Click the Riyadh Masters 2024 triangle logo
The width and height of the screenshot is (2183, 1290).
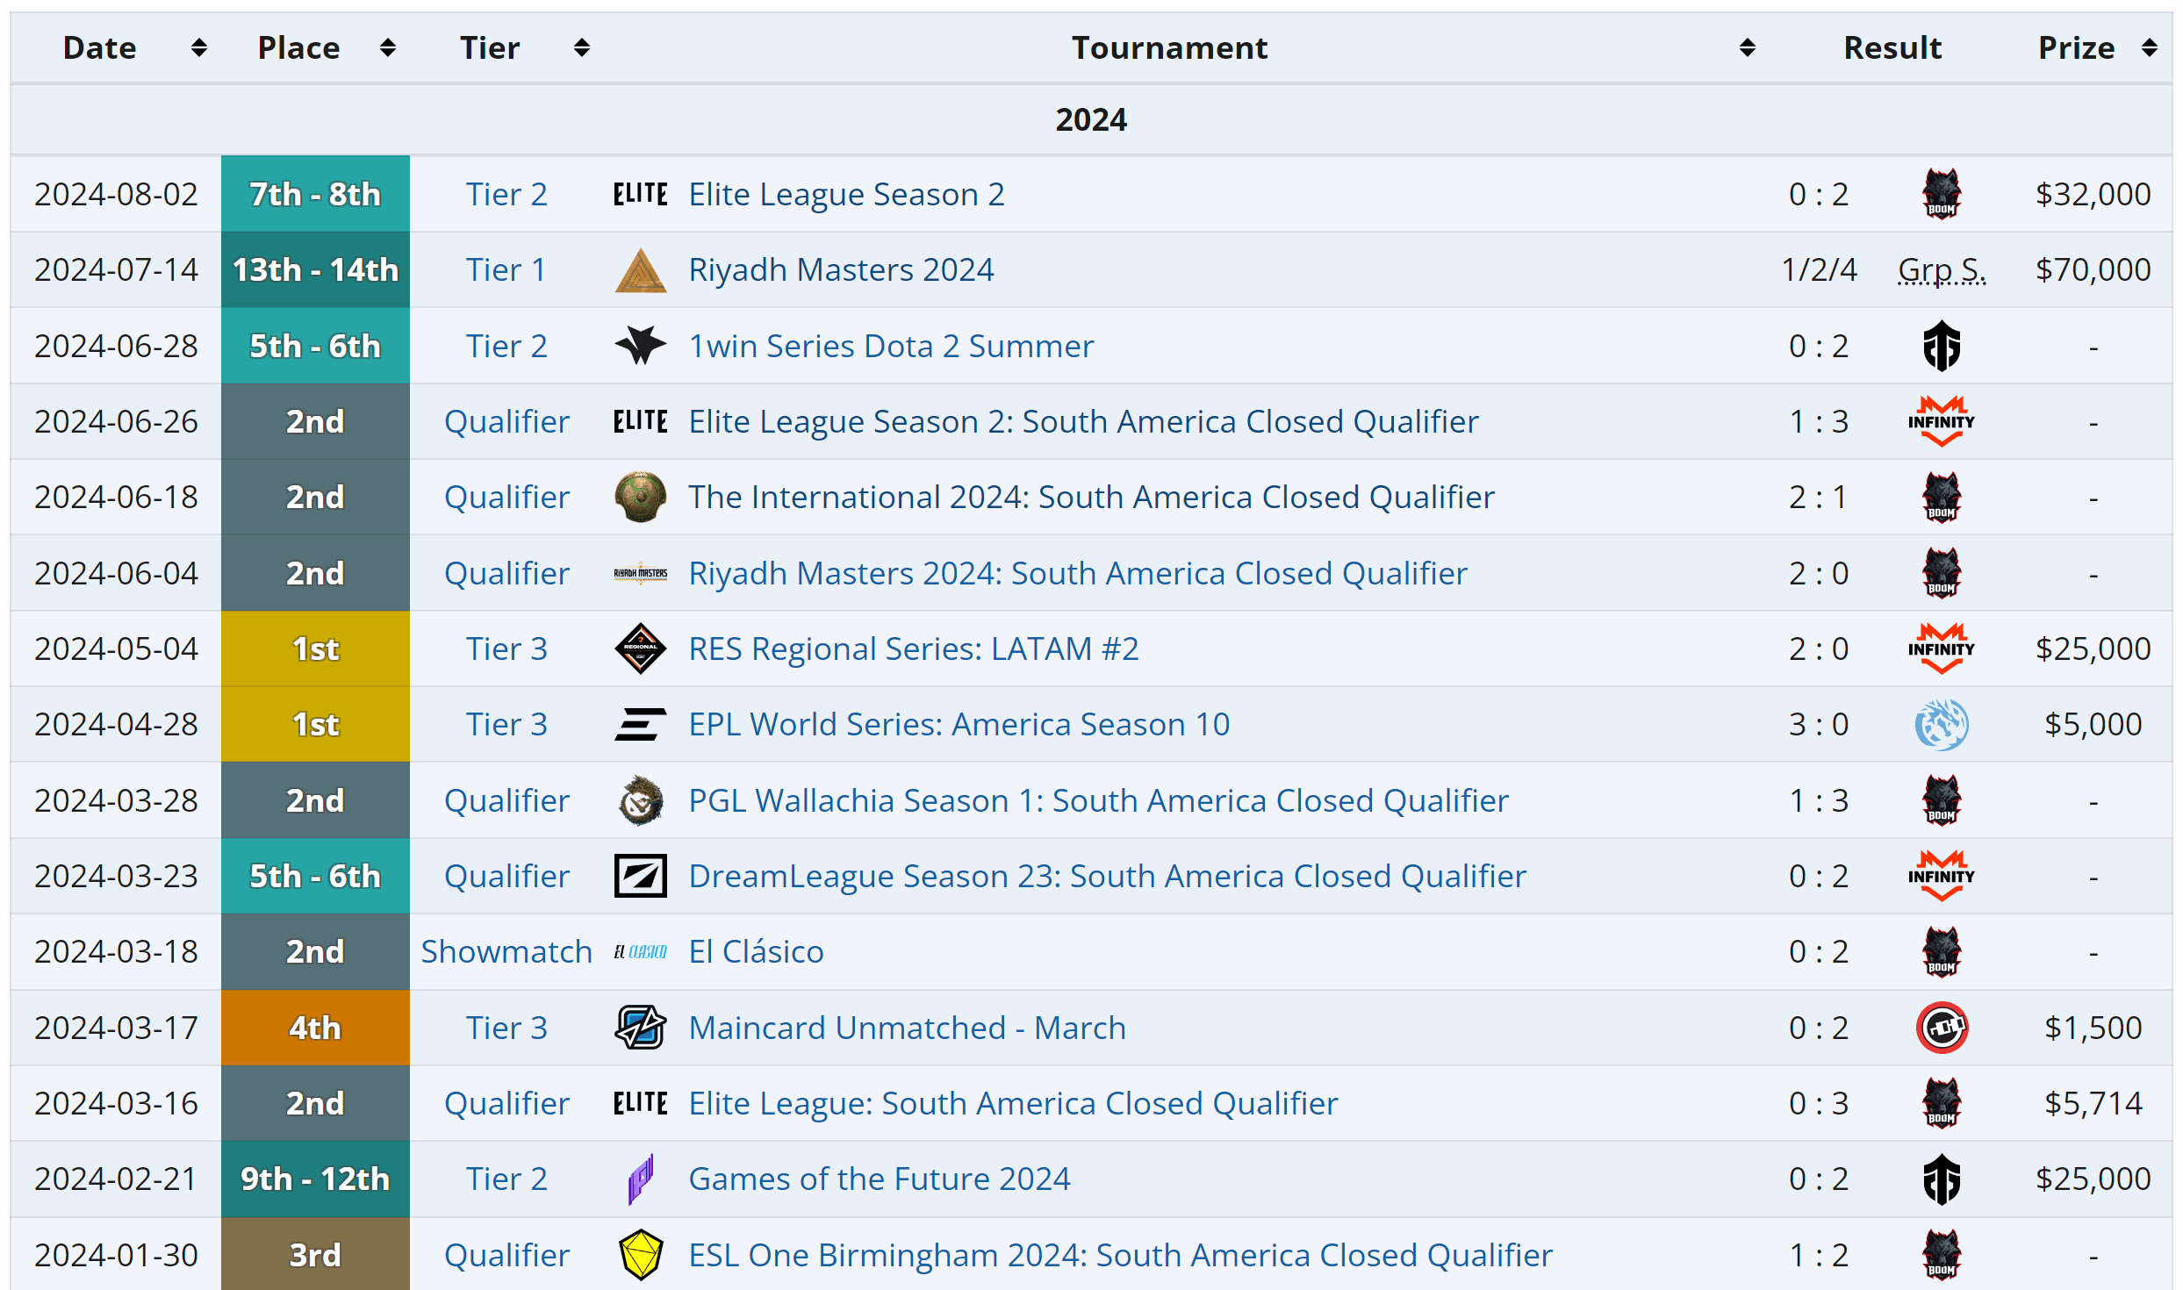tap(640, 270)
